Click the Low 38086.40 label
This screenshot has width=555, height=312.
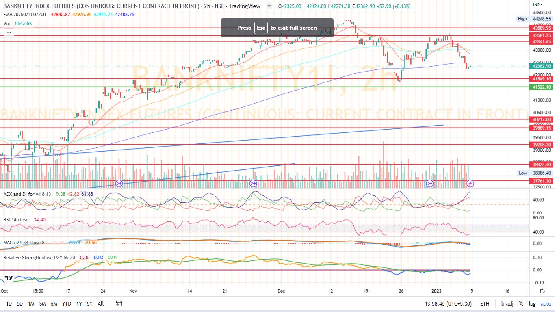click(535, 173)
